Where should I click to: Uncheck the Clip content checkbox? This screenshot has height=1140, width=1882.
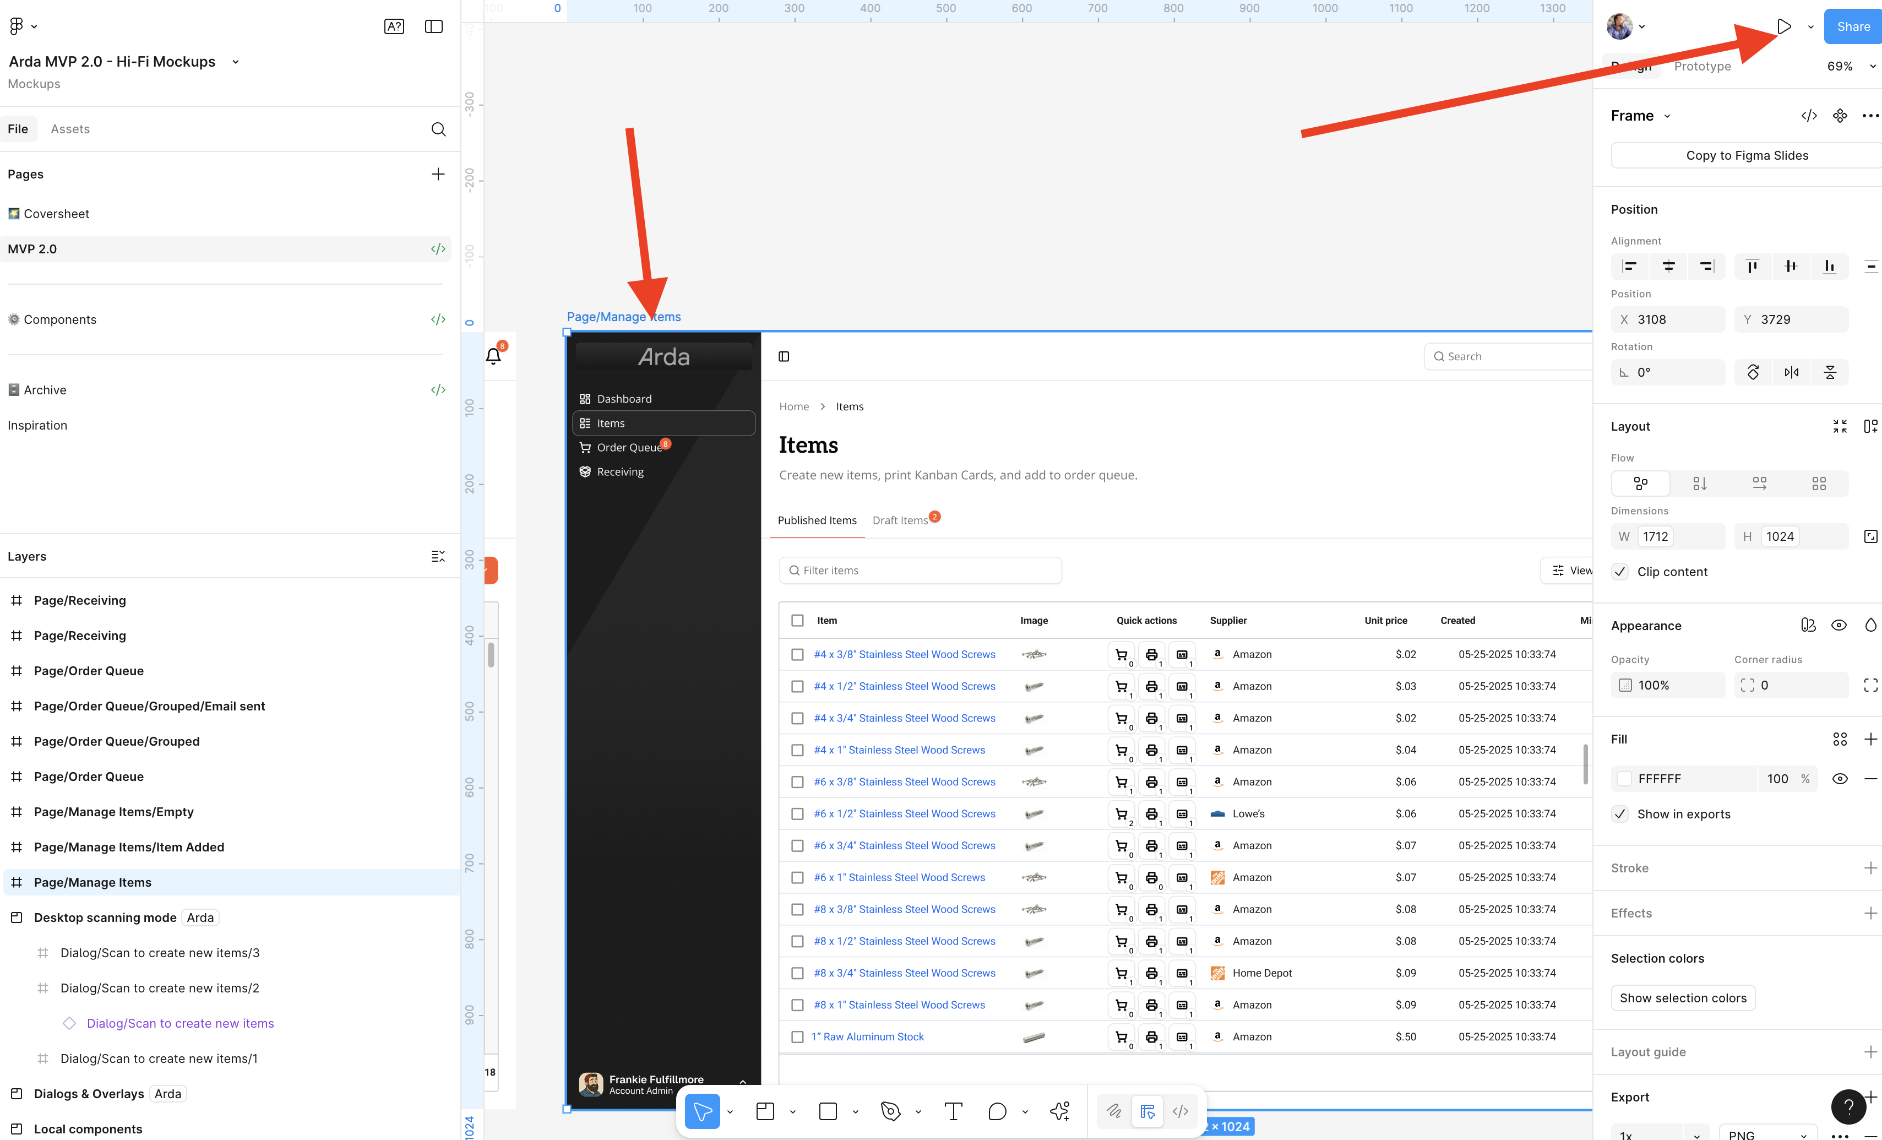[x=1620, y=572]
